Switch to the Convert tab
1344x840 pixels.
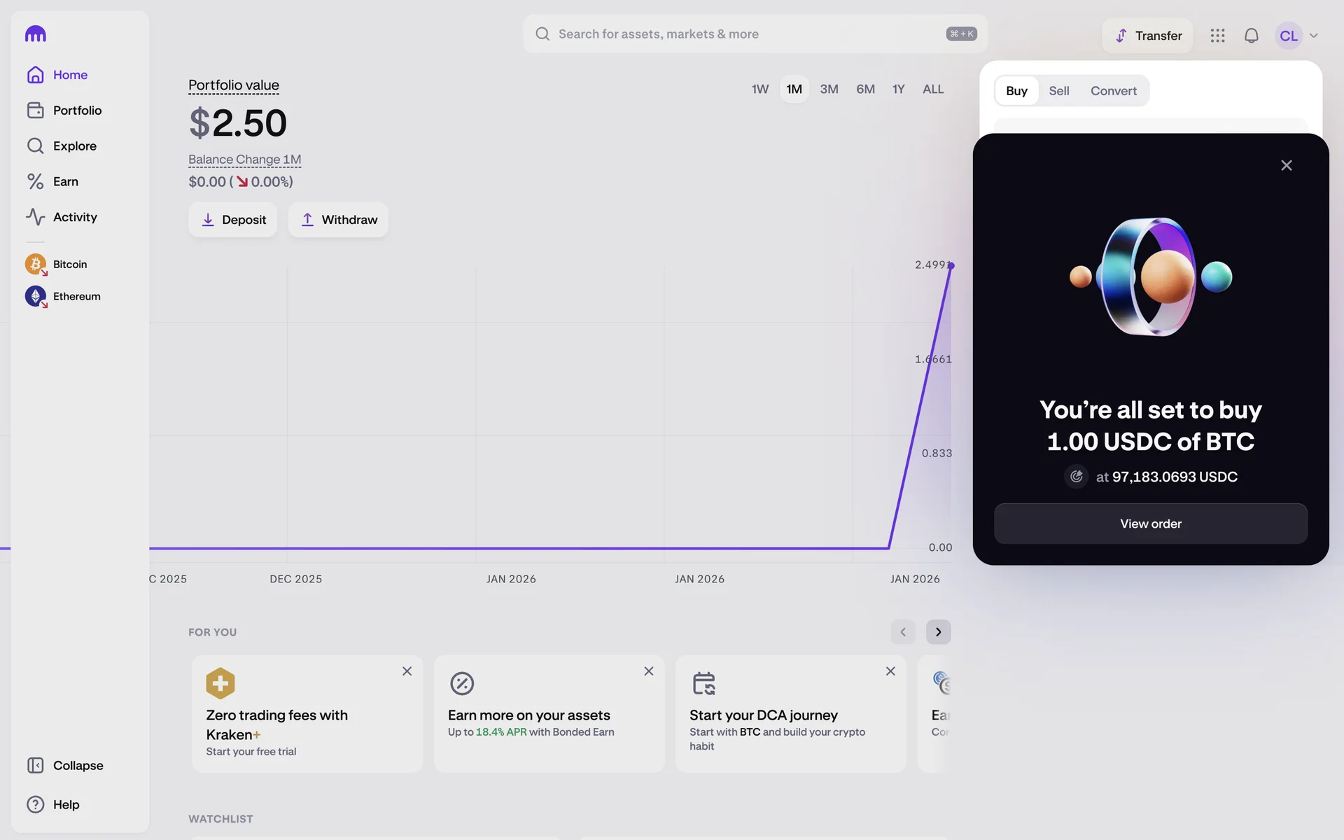point(1113,91)
